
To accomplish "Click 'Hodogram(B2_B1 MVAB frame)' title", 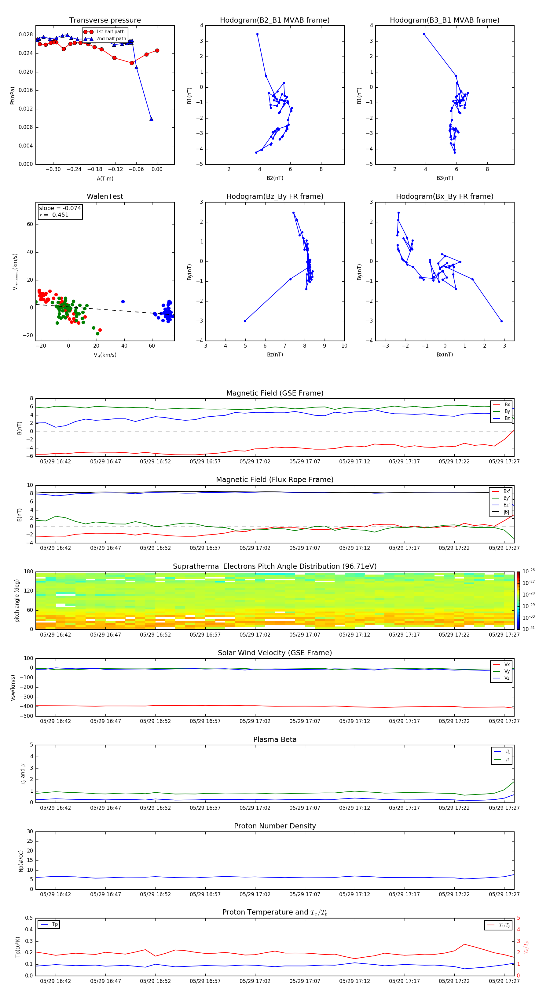I will coord(275,20).
